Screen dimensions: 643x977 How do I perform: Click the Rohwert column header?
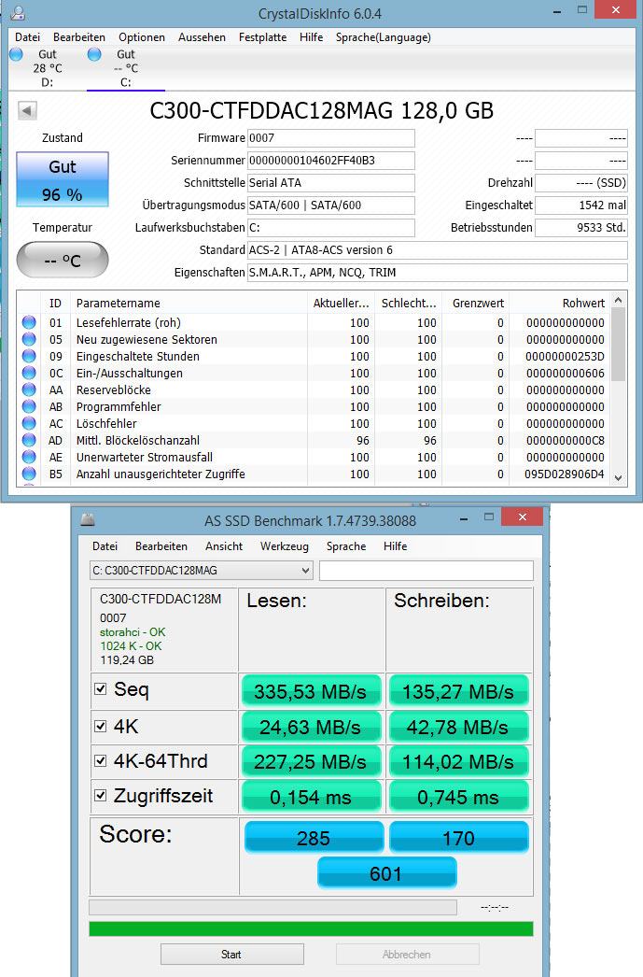pyautogui.click(x=560, y=303)
